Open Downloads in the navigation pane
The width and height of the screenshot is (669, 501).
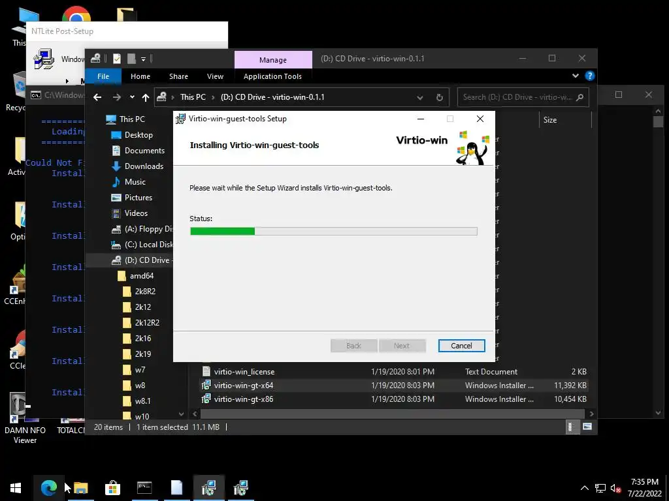144,166
